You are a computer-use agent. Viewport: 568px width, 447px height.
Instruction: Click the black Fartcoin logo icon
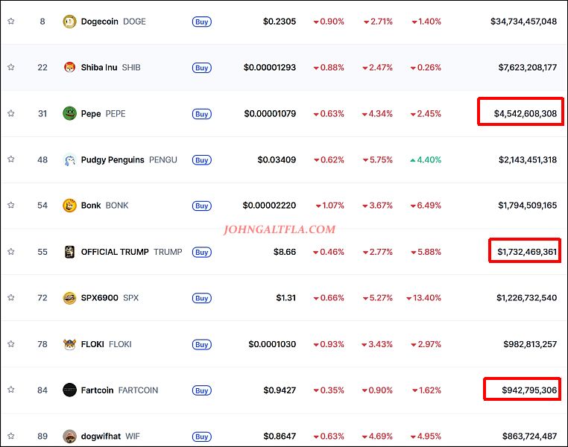click(x=69, y=390)
